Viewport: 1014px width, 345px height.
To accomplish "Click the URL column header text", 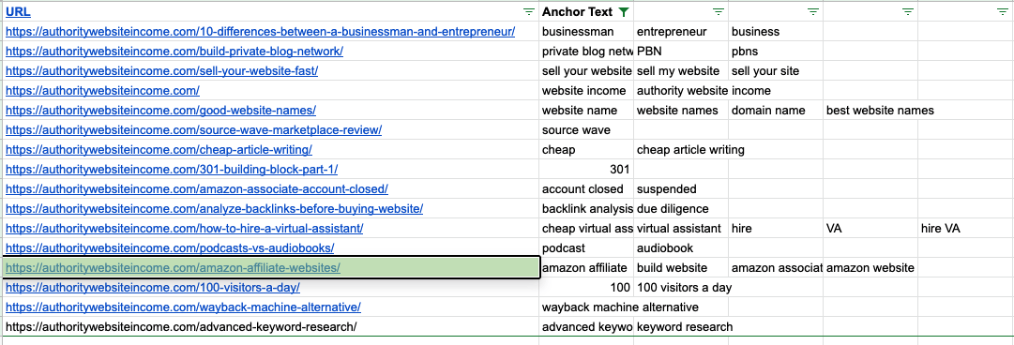I will coord(18,11).
